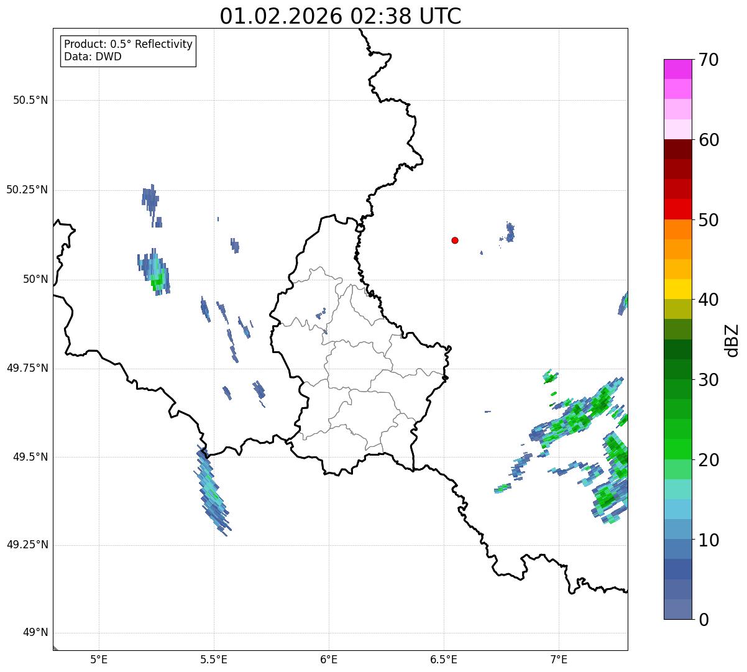Image resolution: width=747 pixels, height=672 pixels.
Task: Pick the olive band just below 40
Action: 677,309
